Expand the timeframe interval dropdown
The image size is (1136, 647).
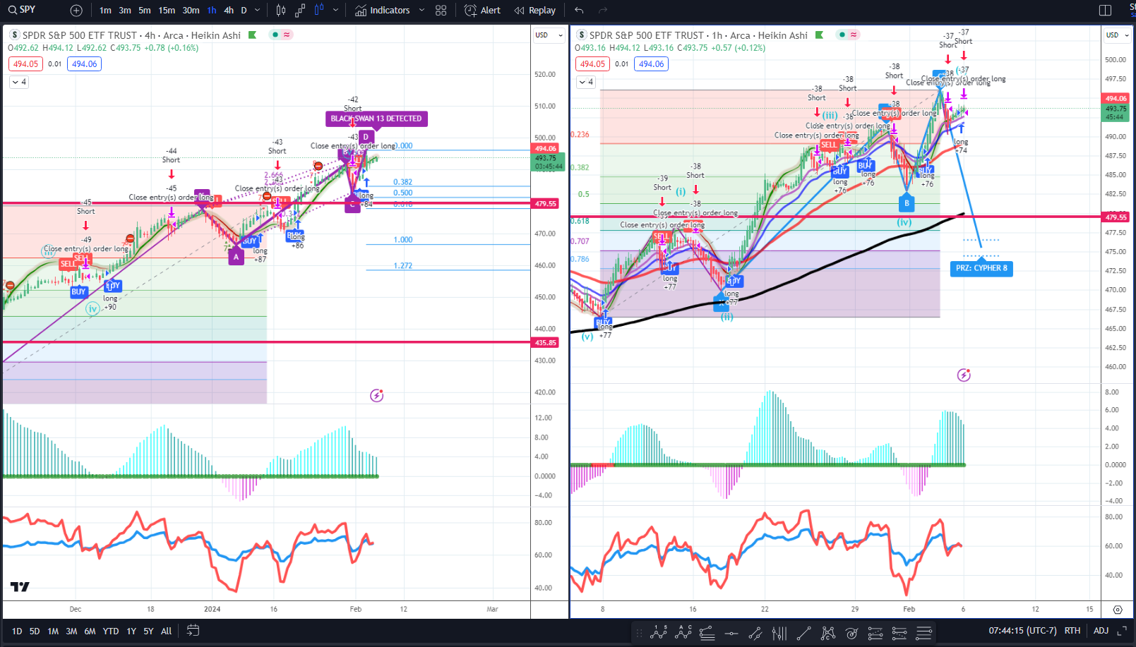(x=257, y=11)
